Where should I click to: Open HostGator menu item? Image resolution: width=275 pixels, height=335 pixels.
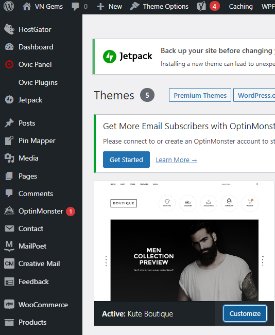[35, 29]
